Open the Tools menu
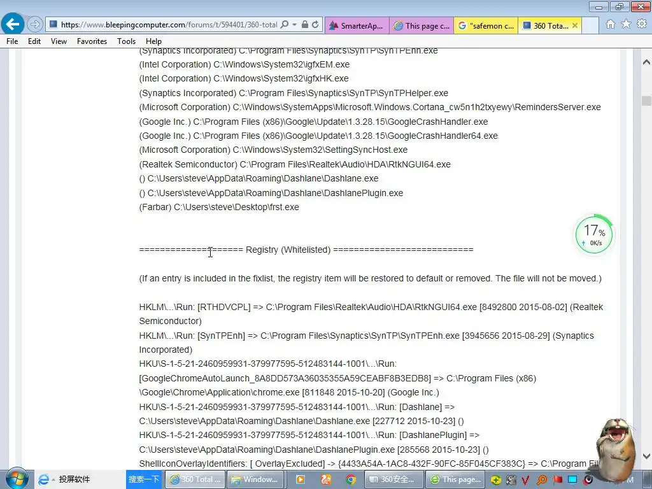 (x=127, y=41)
